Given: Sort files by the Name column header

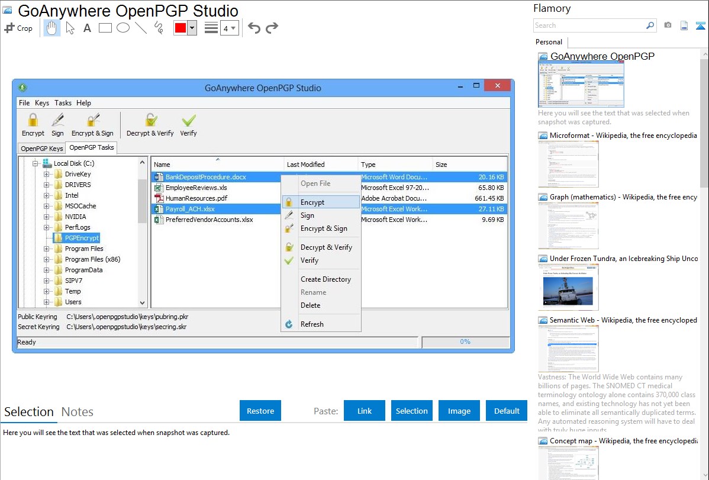Looking at the screenshot, I should click(217, 165).
